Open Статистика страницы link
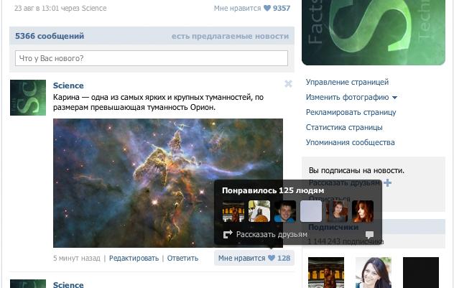This screenshot has width=454, height=288. [x=344, y=127]
